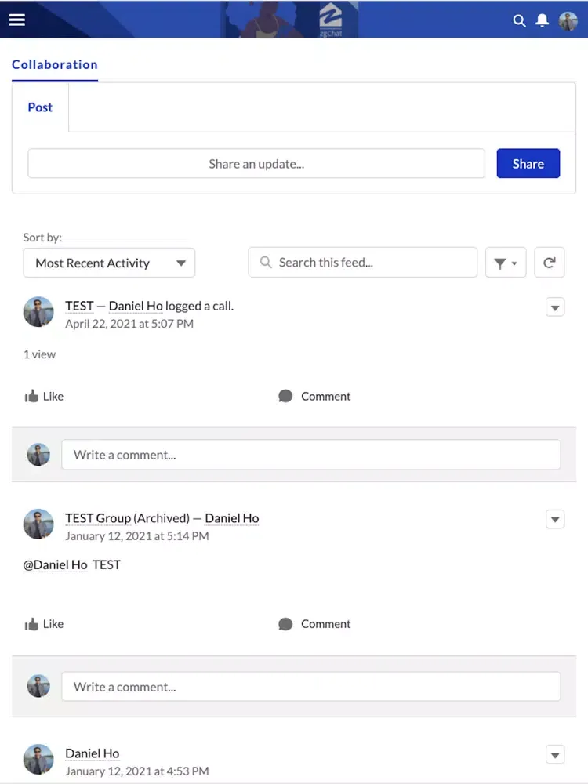Open the notifications bell
Viewport: 588px width, 784px height.
pos(542,21)
